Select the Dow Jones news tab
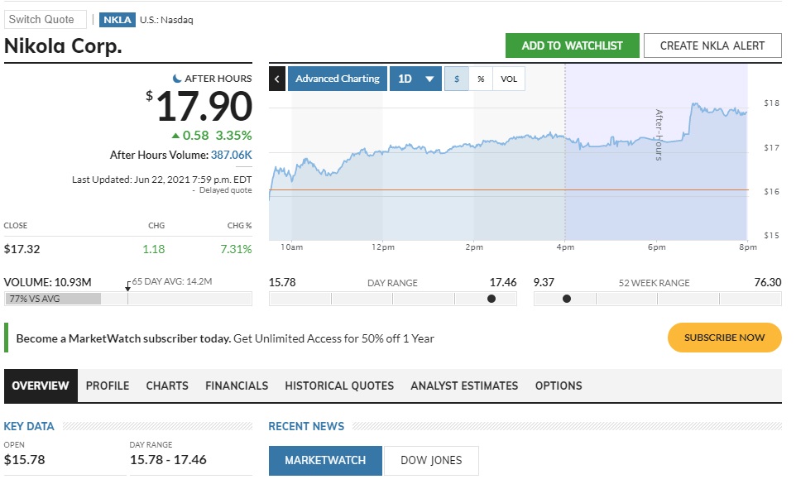 click(x=430, y=460)
